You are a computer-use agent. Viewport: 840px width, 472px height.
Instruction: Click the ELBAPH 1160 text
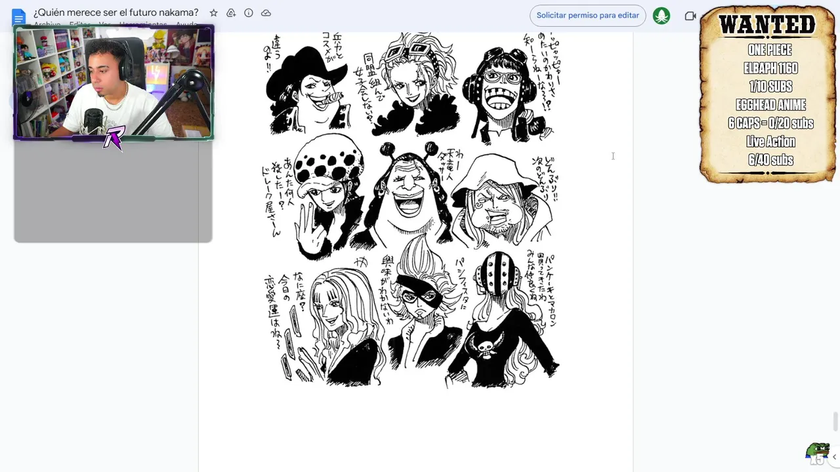pos(770,68)
